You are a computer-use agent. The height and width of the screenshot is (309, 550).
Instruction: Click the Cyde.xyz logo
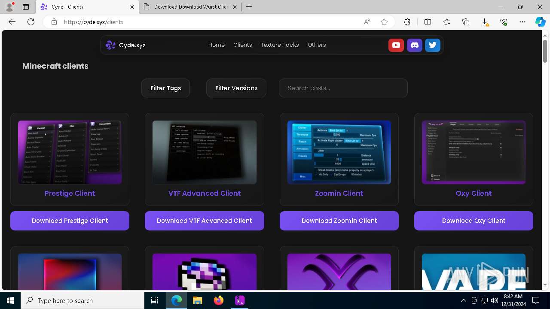(125, 45)
